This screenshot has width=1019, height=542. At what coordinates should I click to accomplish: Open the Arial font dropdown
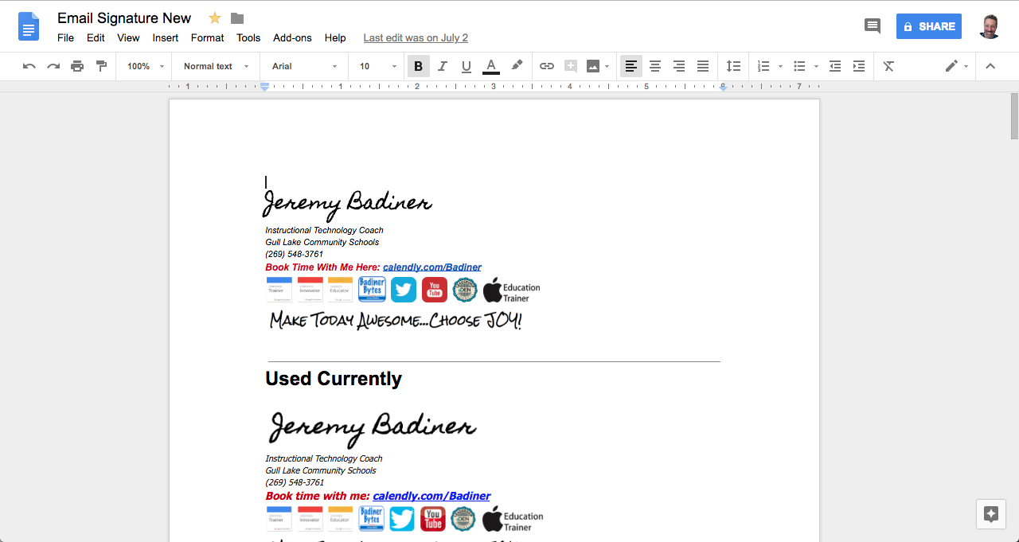point(305,66)
